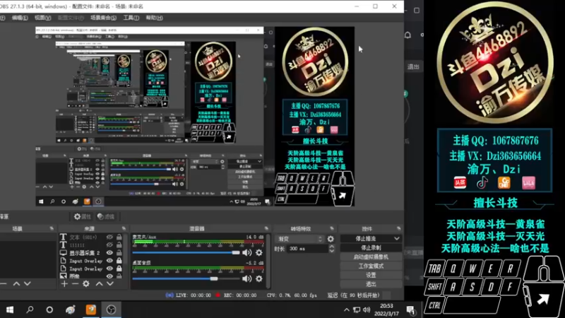Open 桌面音频 audio settings gear

[x=258, y=278]
